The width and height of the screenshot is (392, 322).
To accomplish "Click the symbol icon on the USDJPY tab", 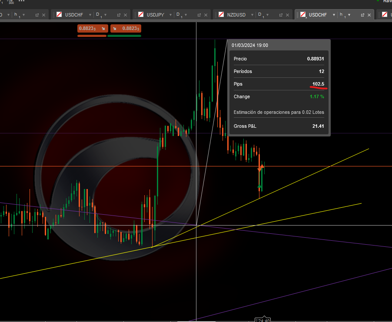I will pos(141,15).
